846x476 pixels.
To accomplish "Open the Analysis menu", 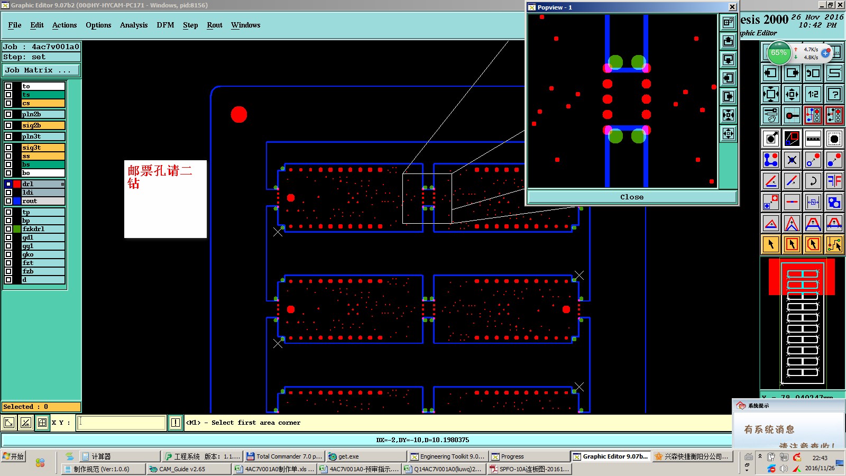I will [x=134, y=25].
